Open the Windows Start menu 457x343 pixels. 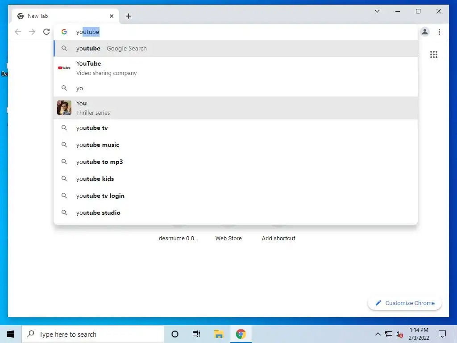tap(11, 334)
